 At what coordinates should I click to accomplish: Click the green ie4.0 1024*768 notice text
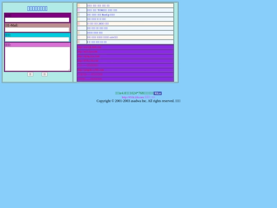pyautogui.click(x=134, y=93)
